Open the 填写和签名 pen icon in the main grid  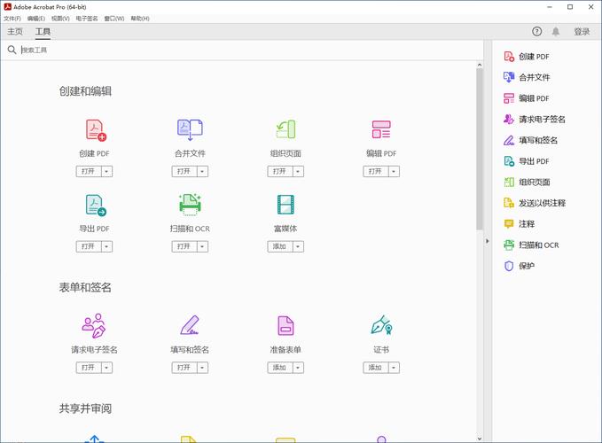pyautogui.click(x=190, y=325)
